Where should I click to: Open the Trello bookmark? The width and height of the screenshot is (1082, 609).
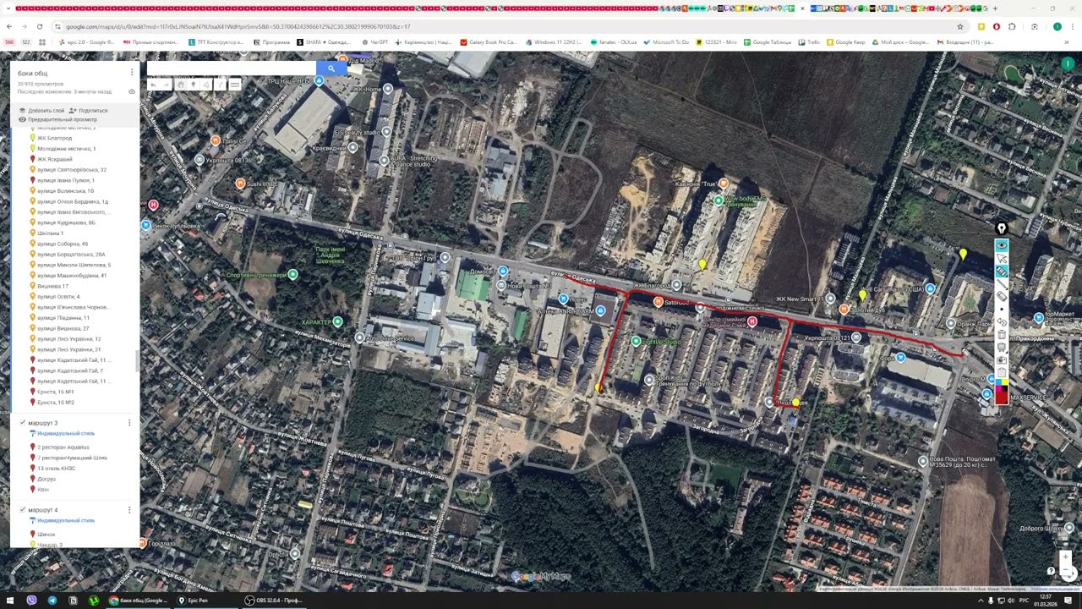pyautogui.click(x=809, y=41)
